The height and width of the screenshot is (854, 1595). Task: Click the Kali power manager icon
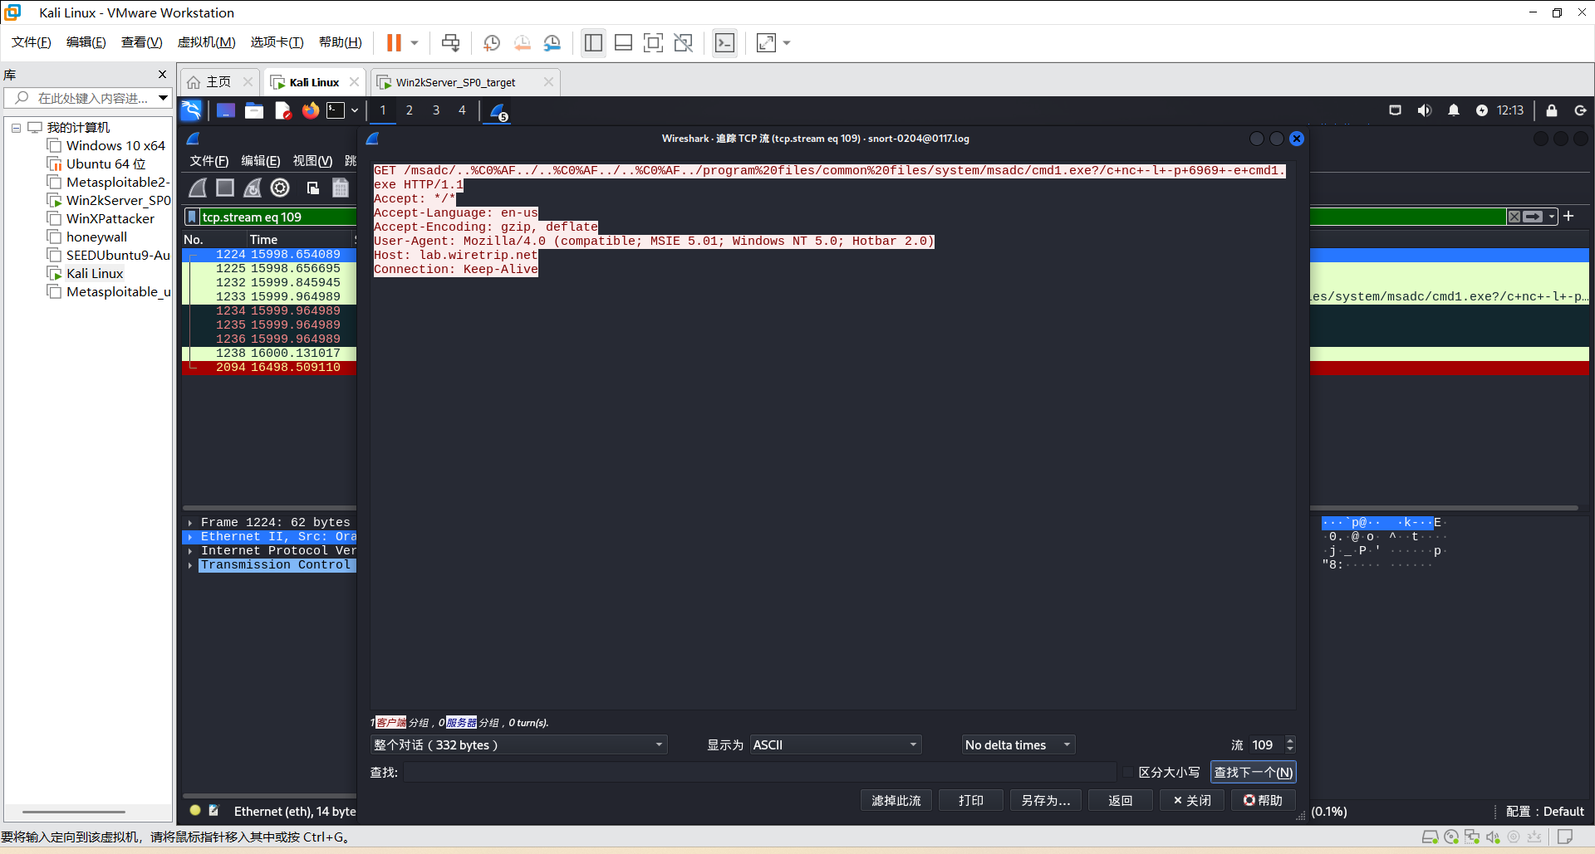click(x=1482, y=110)
